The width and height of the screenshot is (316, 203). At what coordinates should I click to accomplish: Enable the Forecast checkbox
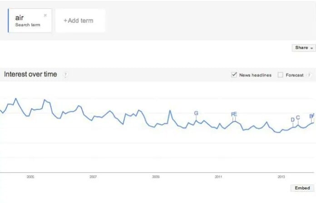click(x=280, y=75)
